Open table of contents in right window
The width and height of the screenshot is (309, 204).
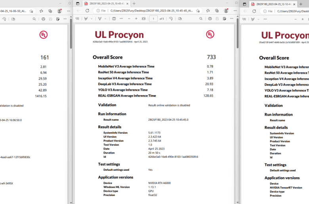(244, 19)
